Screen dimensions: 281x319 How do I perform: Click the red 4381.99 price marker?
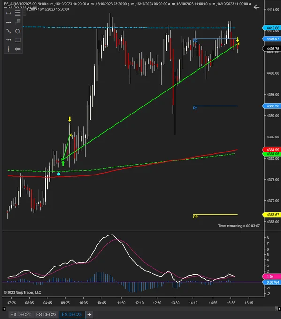point(272,150)
